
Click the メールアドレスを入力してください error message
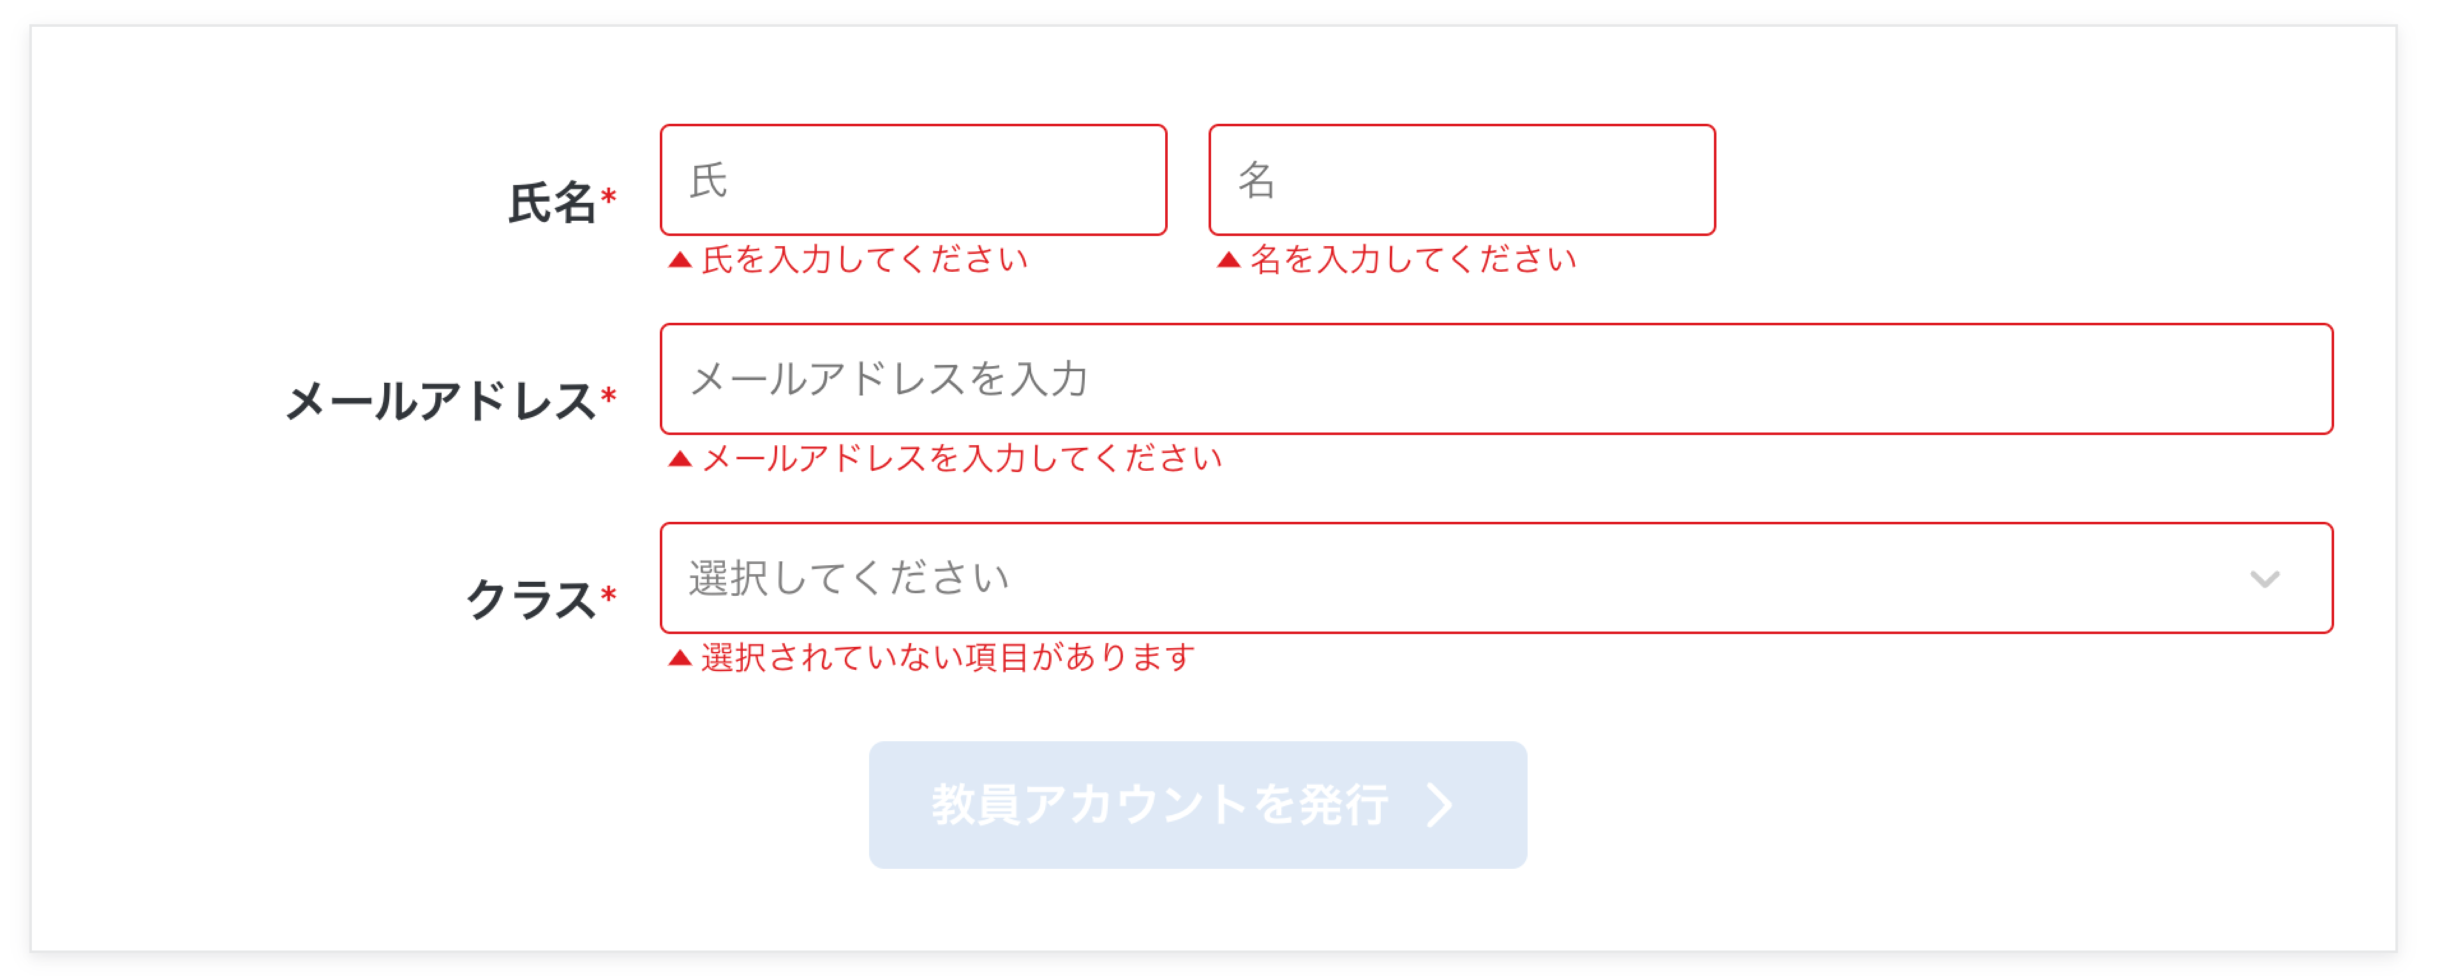tap(961, 459)
